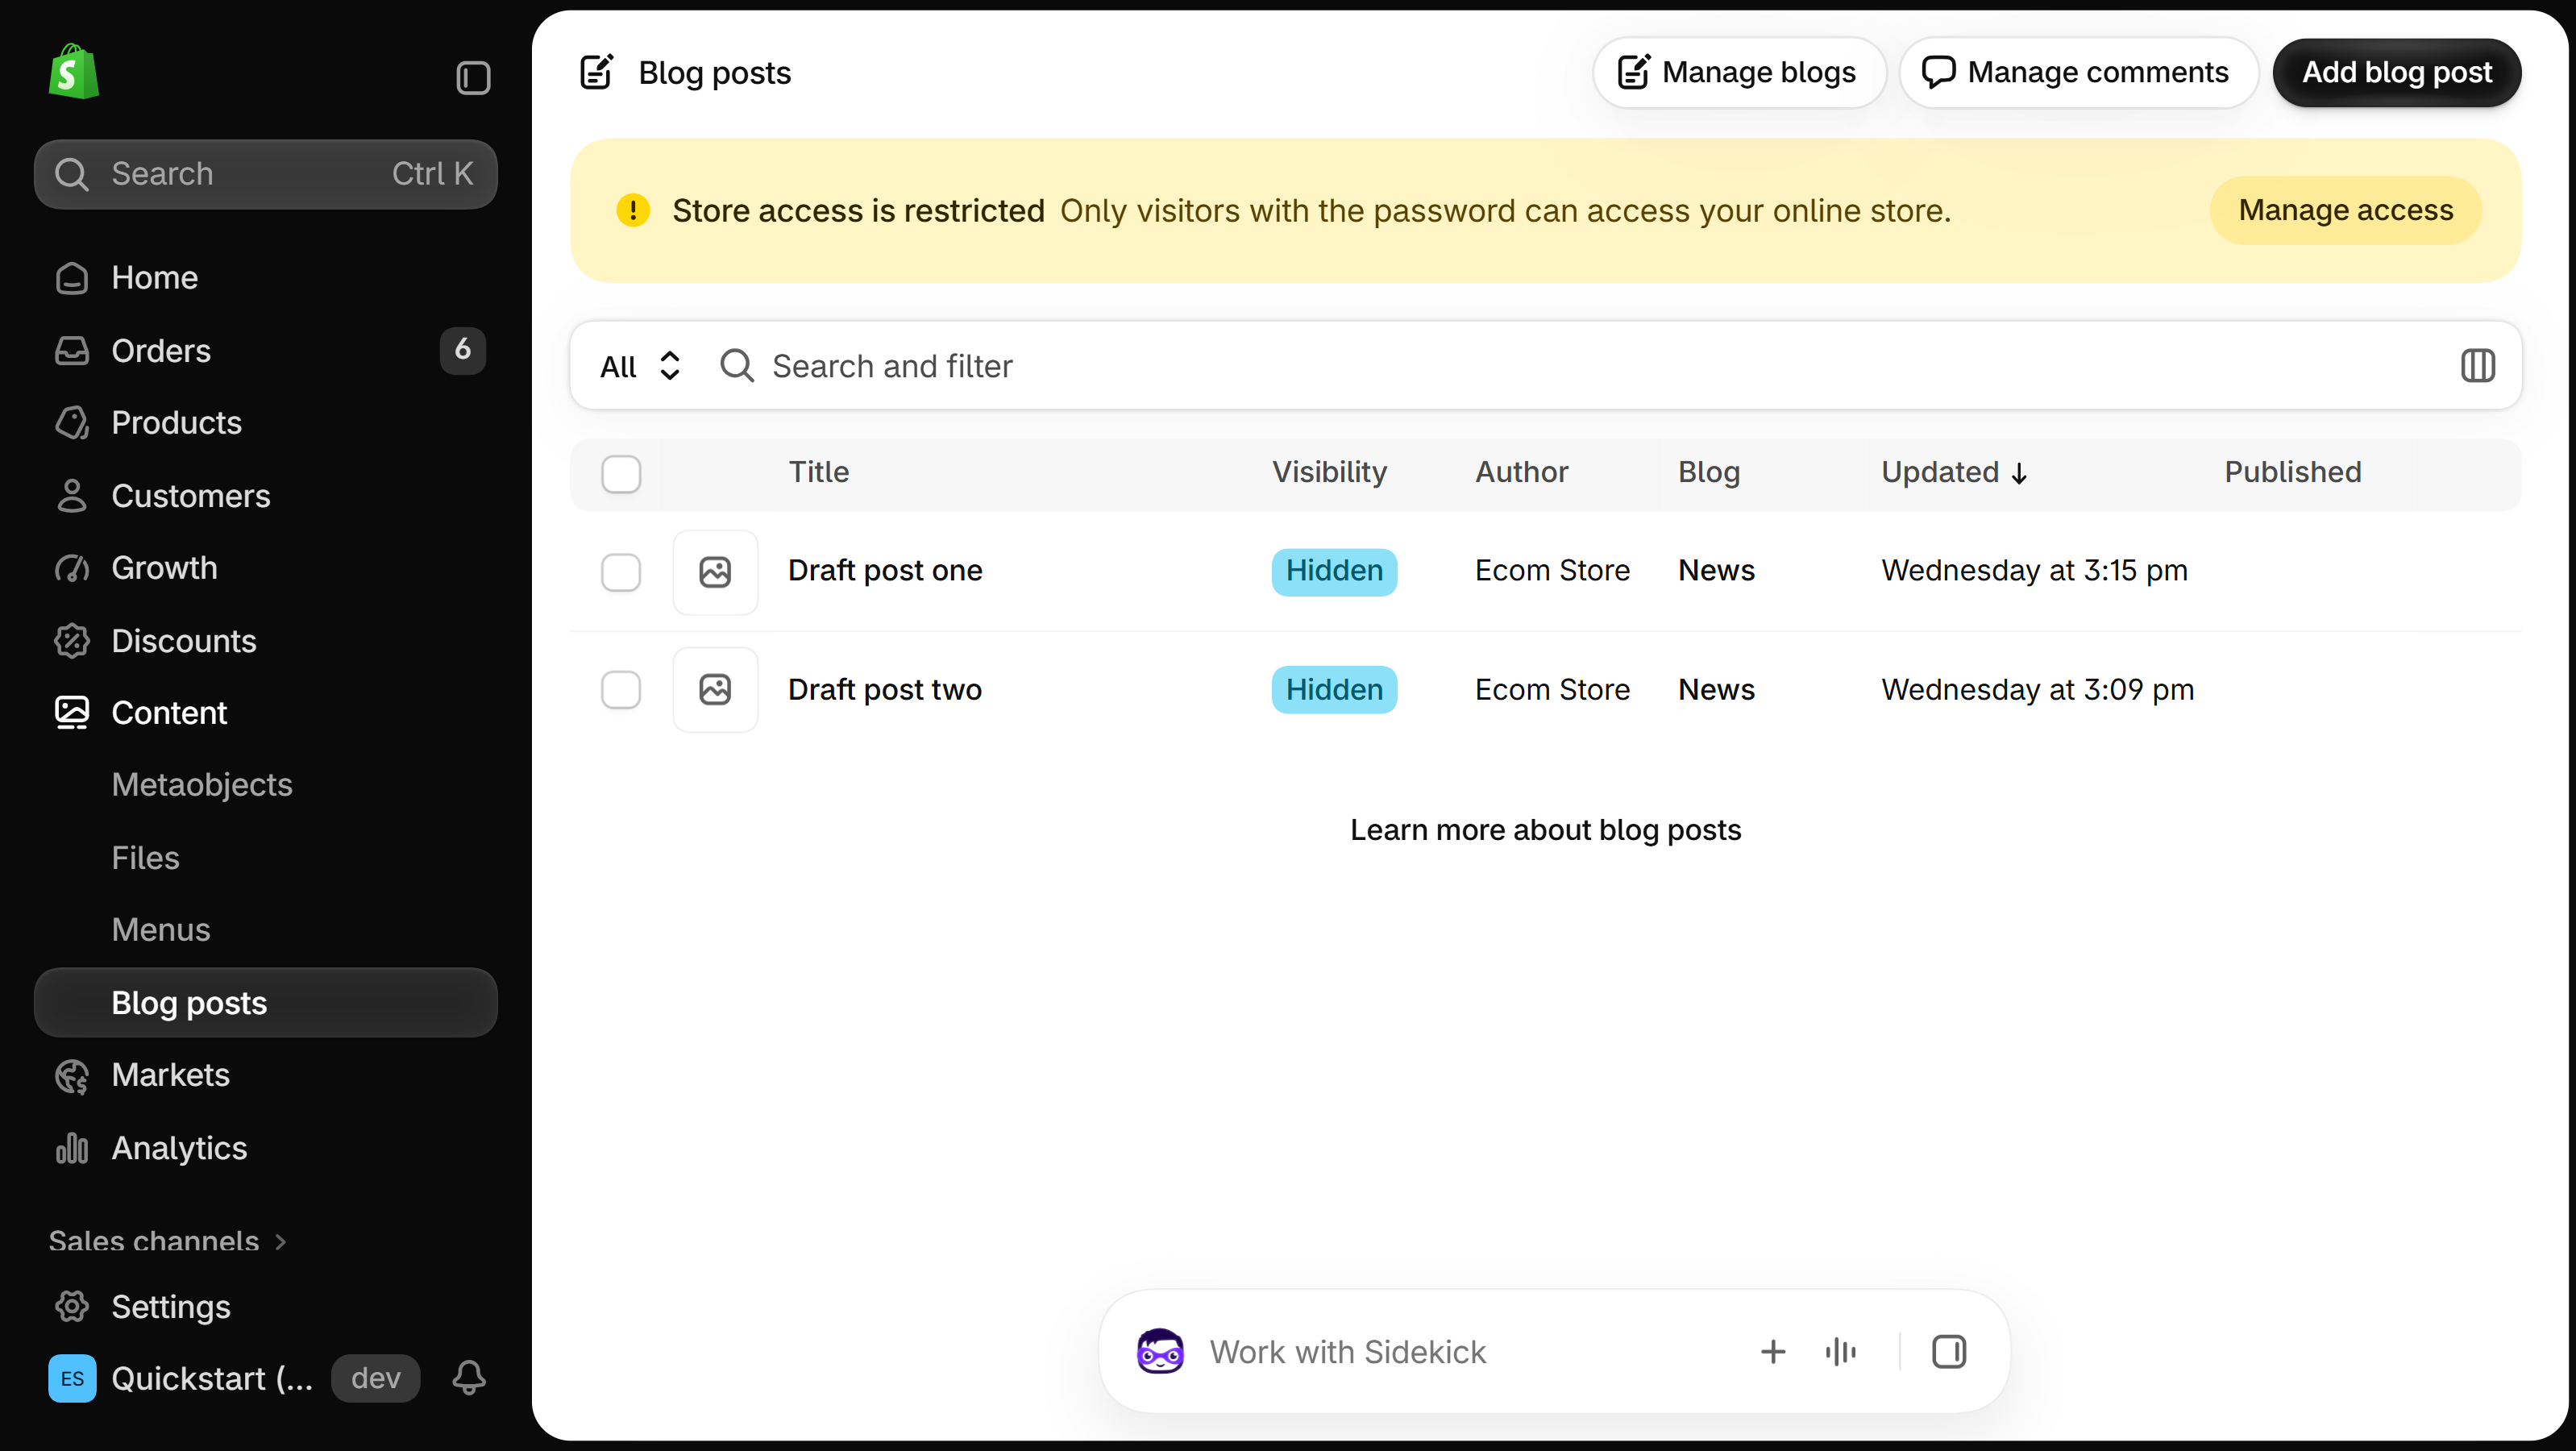Screen dimensions: 2576x1451
Task: Click the Work with Sidekick input
Action: click(1470, 1352)
